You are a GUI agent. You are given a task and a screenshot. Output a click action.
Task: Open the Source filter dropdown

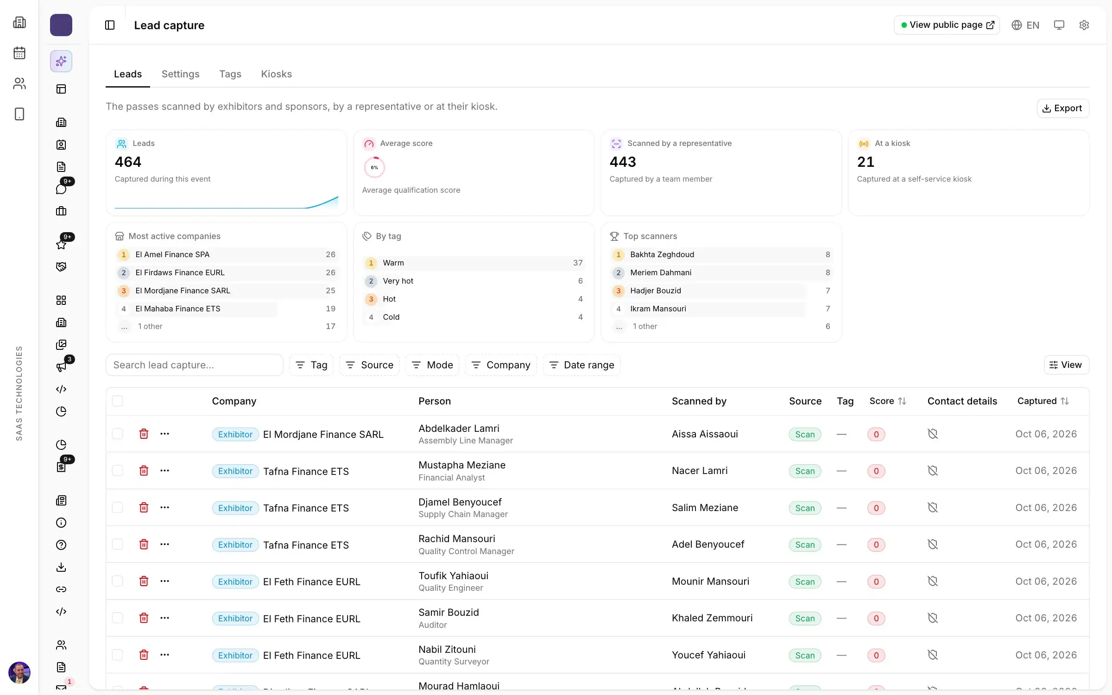[x=369, y=365]
